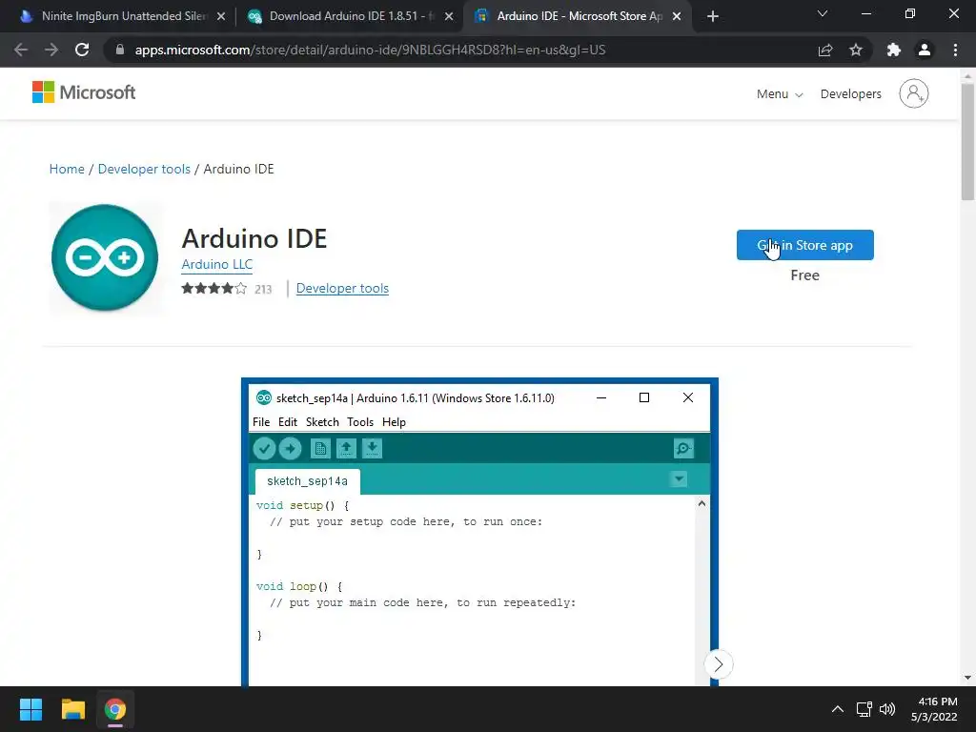This screenshot has width=976, height=732.
Task: Open the volume tray icon
Action: click(x=887, y=709)
